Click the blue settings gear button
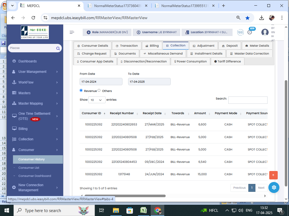The width and height of the screenshot is (289, 216). point(274,187)
